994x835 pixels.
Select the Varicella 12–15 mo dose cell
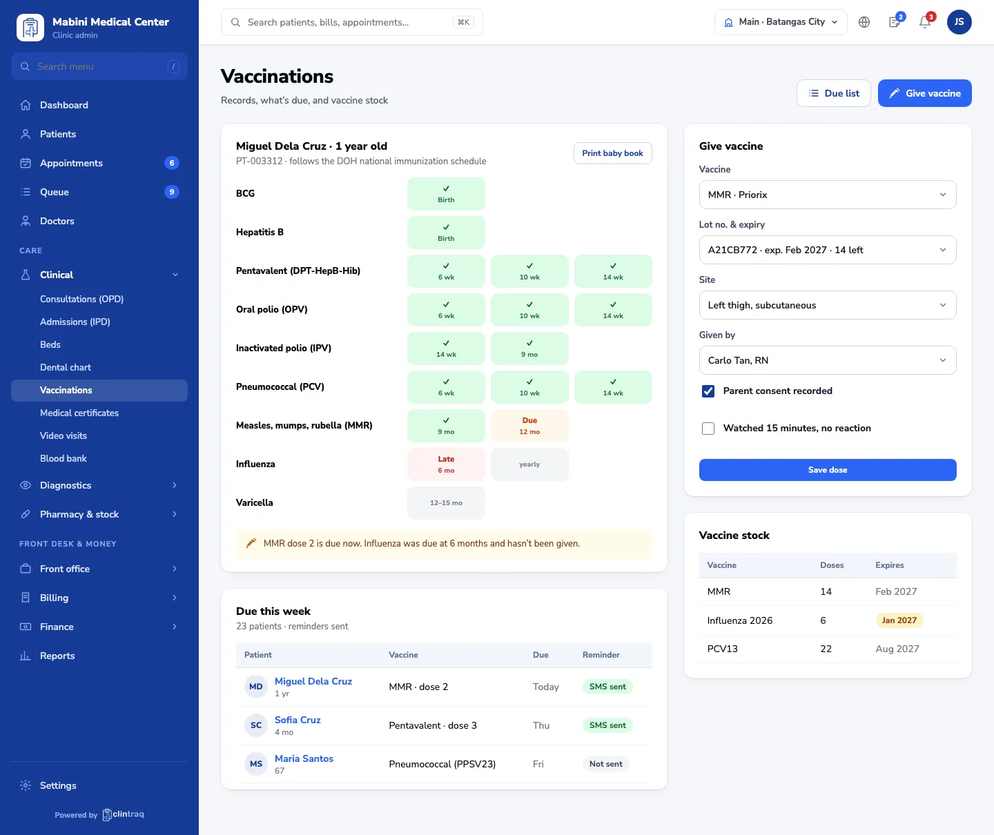tap(446, 503)
